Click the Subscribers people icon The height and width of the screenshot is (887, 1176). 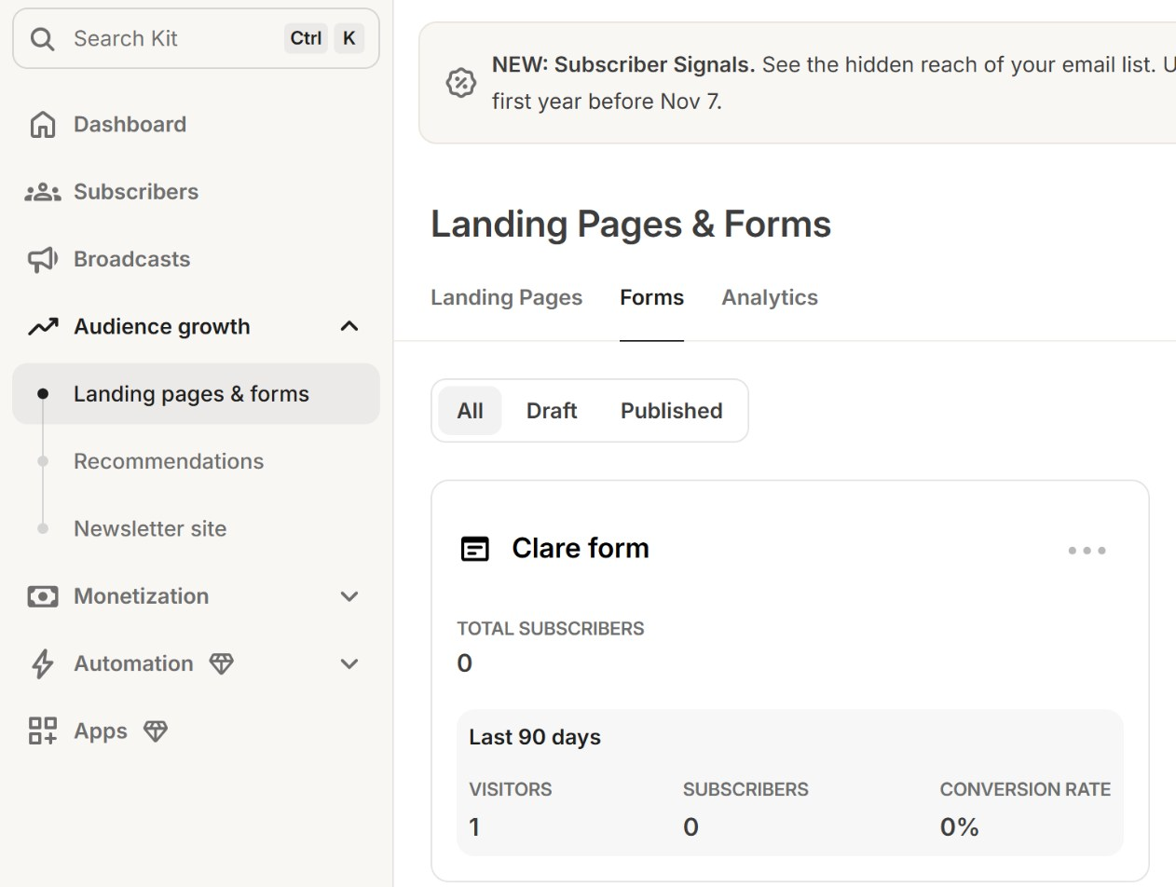43,192
